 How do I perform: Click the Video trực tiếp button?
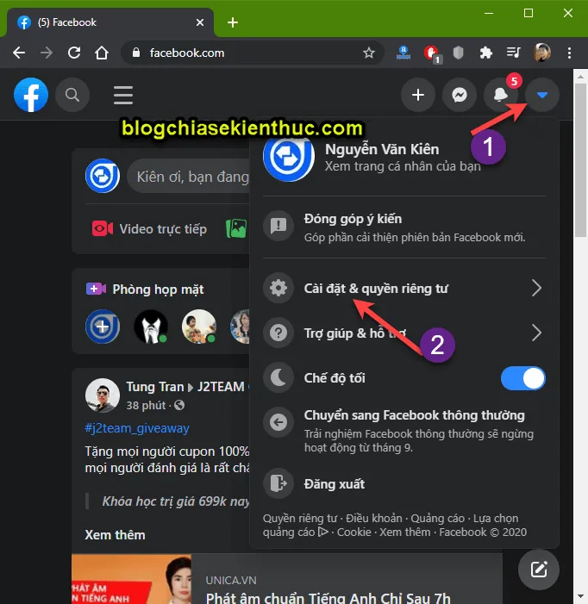[x=150, y=228]
